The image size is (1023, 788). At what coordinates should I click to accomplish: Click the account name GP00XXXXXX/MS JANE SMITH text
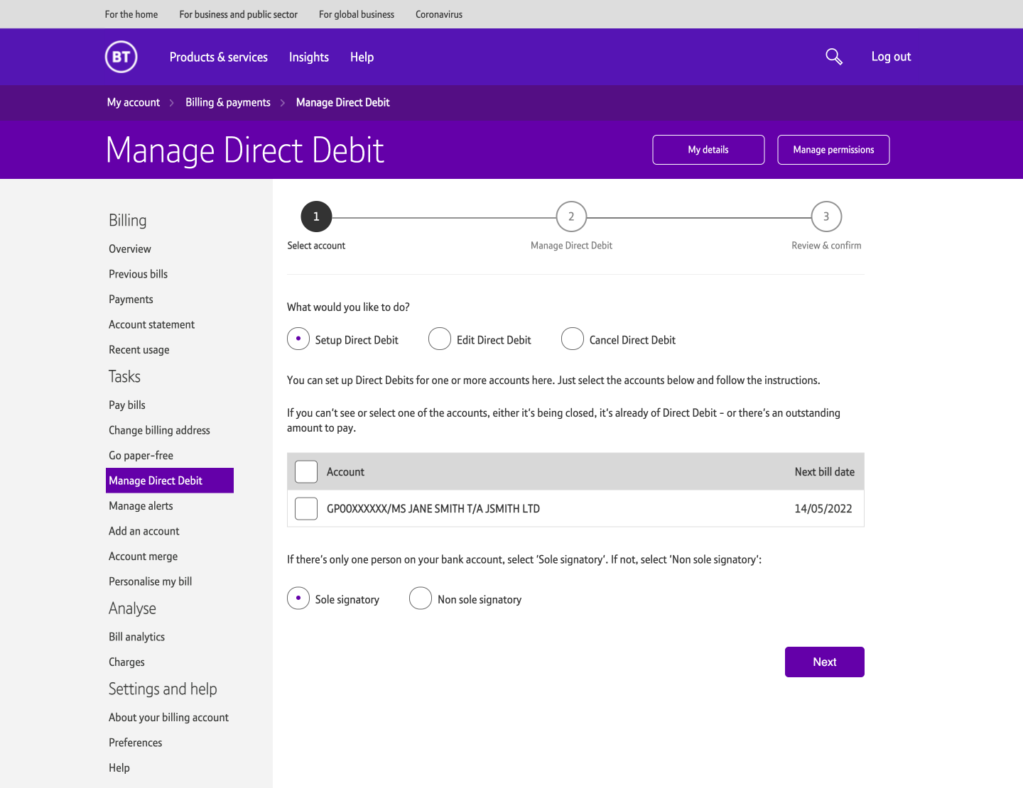[x=433, y=508]
